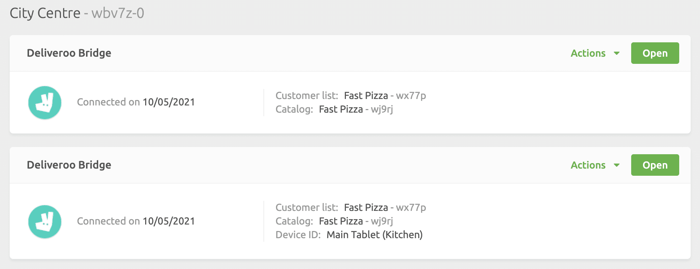Click the connection date 10/05/2021 on first bridge
The image size is (700, 269).
(x=168, y=102)
